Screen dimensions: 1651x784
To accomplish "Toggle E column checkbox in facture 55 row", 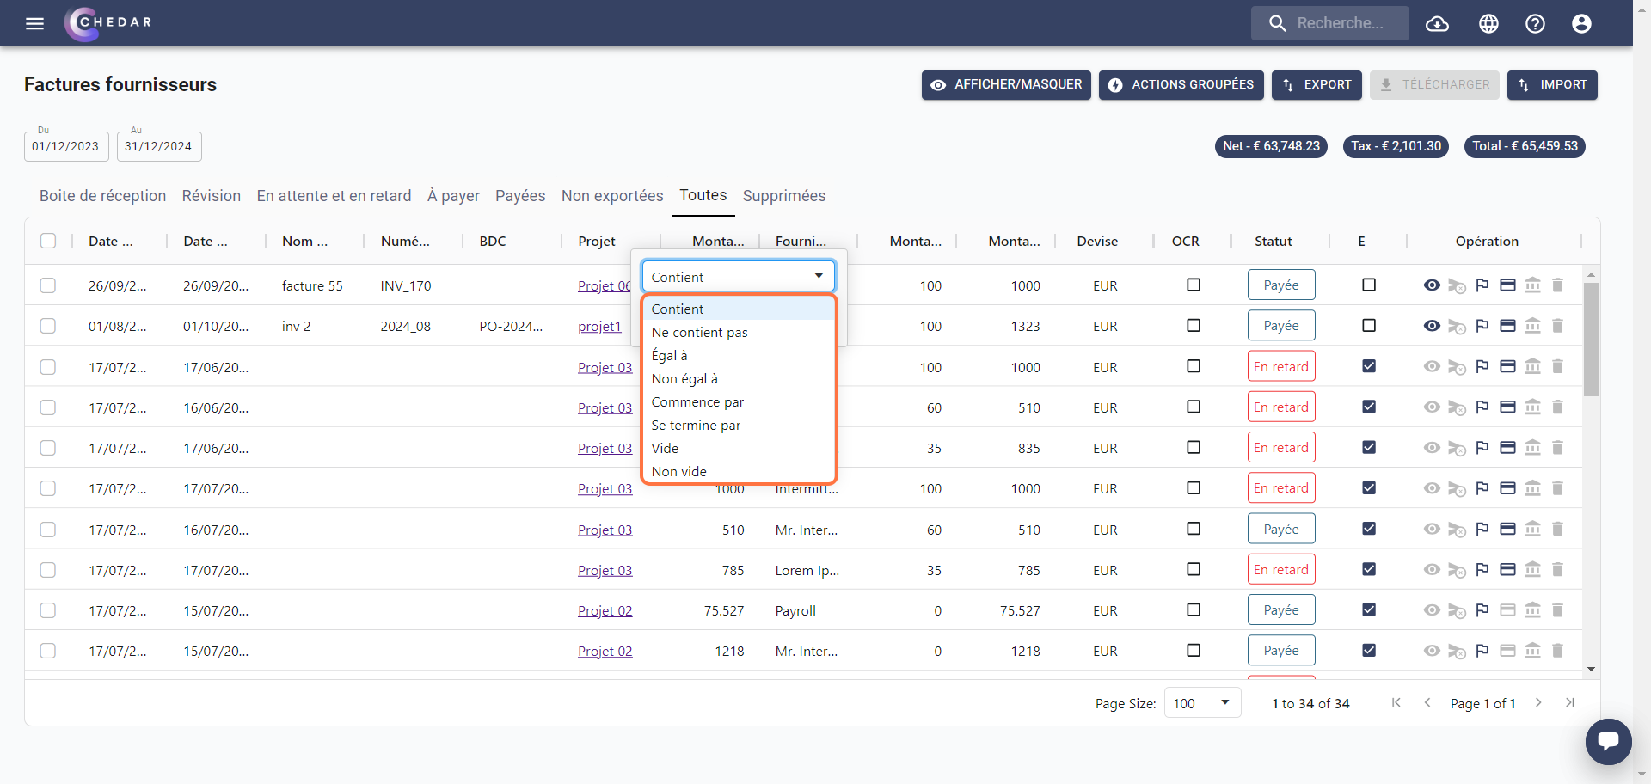I will [1369, 285].
